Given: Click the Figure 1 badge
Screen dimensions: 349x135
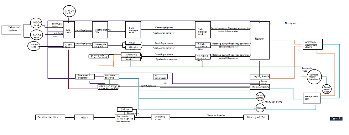Looking at the screenshot, I should click(336, 118).
